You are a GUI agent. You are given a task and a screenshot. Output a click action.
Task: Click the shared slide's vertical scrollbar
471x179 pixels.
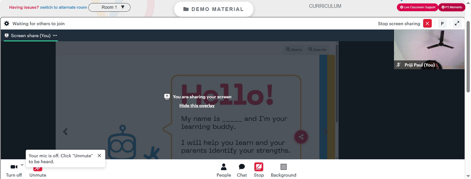337,83
